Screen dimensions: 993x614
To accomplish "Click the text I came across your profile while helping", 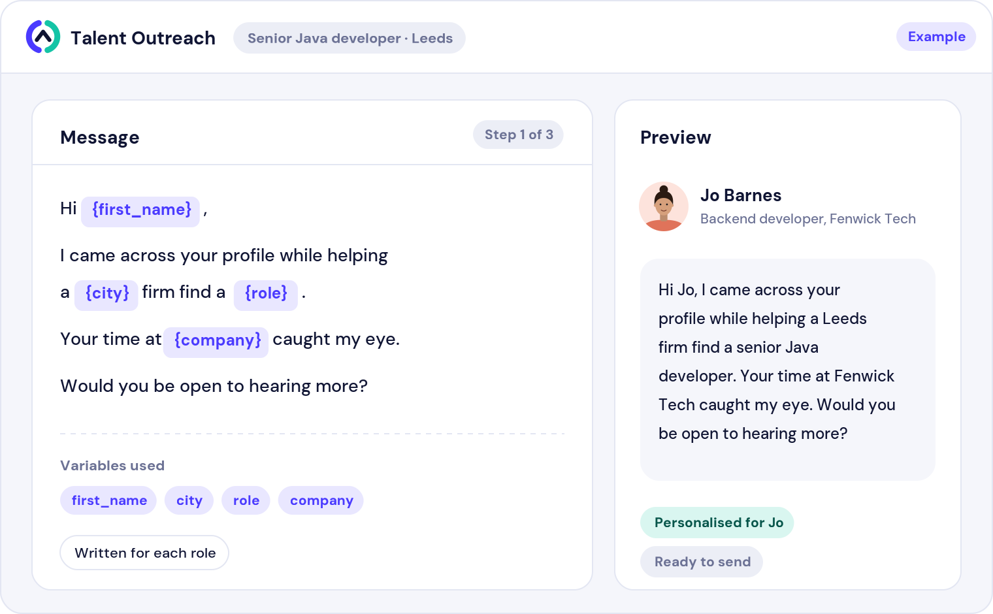I will click(x=224, y=255).
